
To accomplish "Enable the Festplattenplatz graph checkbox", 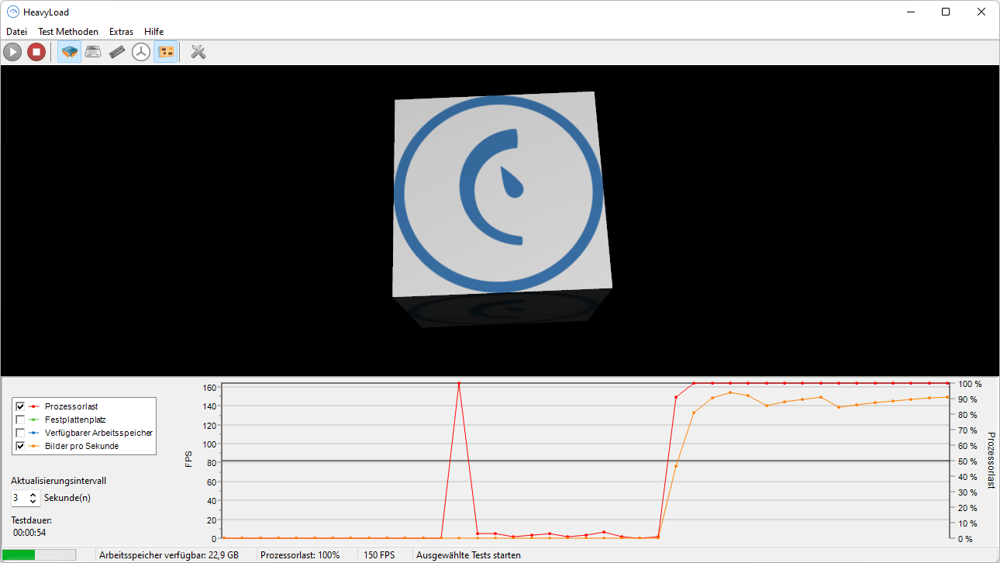I will [20, 420].
